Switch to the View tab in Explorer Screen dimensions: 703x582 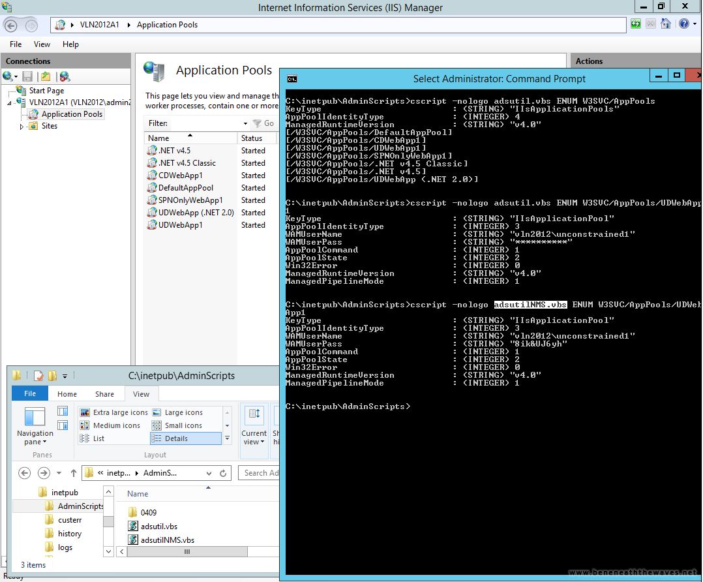click(x=141, y=394)
